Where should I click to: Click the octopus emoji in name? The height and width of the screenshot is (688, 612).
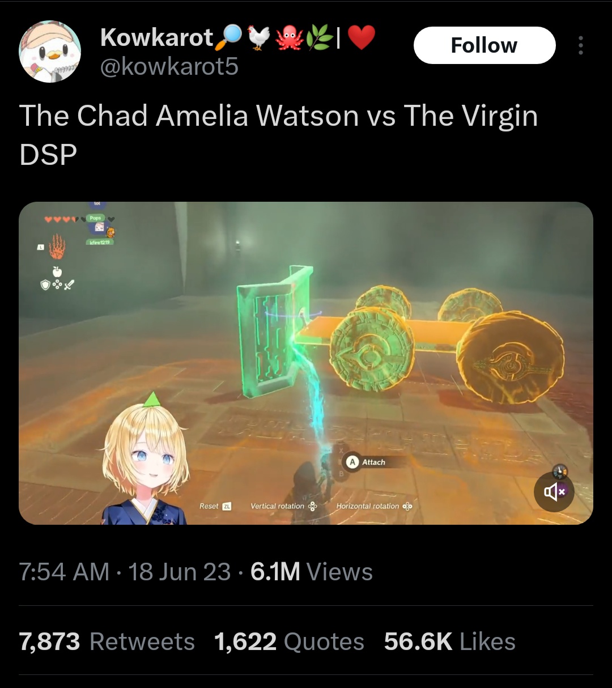click(x=290, y=38)
